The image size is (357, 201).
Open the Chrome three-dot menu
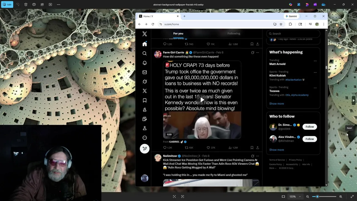(x=324, y=24)
